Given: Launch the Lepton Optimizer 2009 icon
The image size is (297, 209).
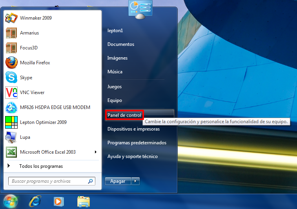Looking at the screenshot, I should [11, 122].
